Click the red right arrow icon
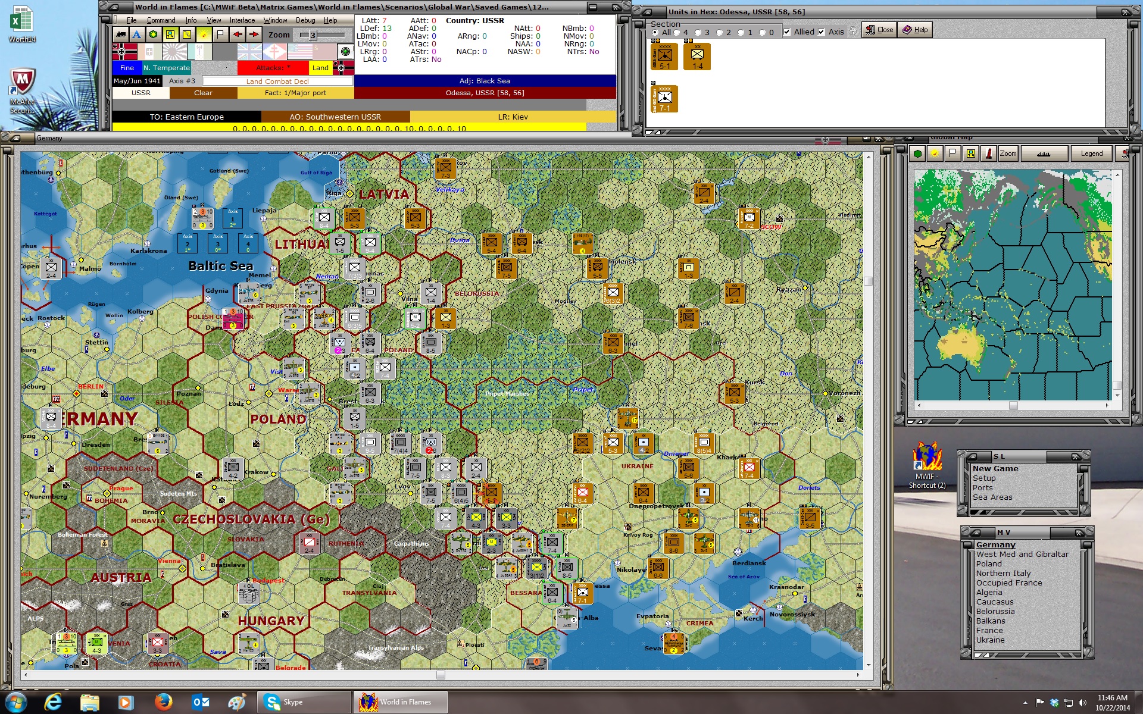This screenshot has width=1143, height=714. [x=254, y=35]
